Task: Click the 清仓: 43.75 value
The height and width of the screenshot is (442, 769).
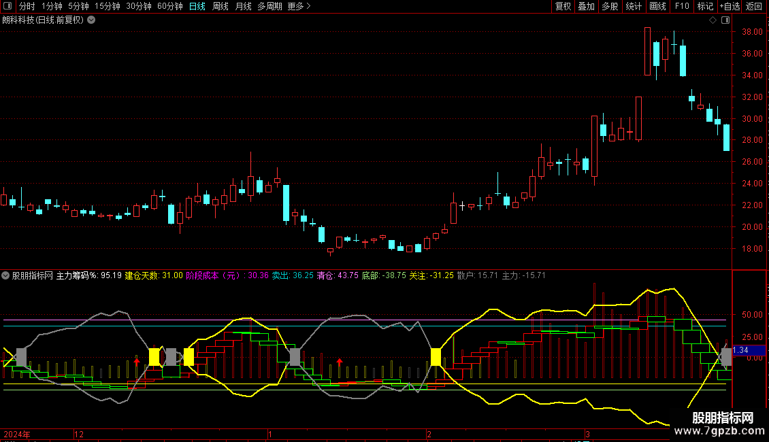Action: [x=338, y=275]
